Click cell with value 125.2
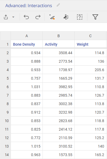Image resolution: width=107 pixels, height=159 pixels. (x=90, y=138)
